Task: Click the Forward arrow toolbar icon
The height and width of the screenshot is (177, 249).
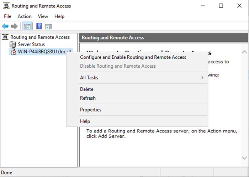Action: pyautogui.click(x=14, y=26)
